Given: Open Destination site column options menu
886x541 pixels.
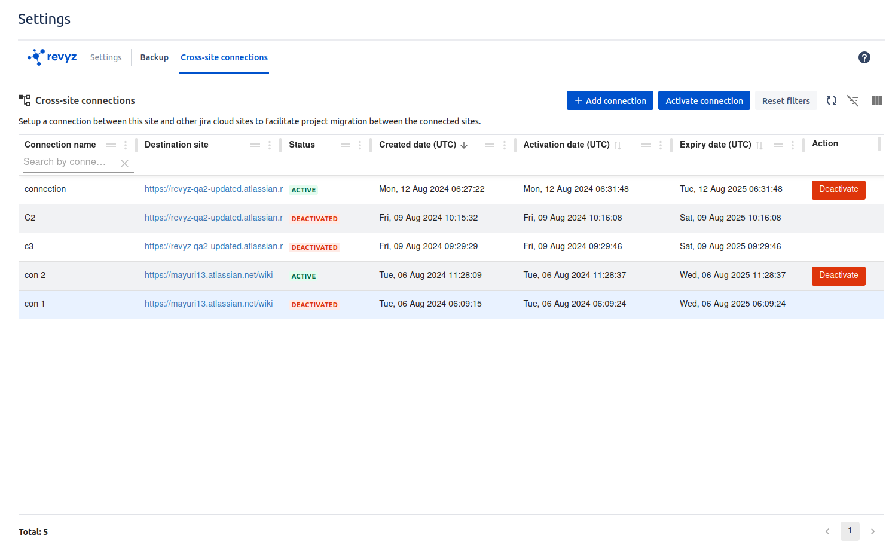Looking at the screenshot, I should (270, 145).
